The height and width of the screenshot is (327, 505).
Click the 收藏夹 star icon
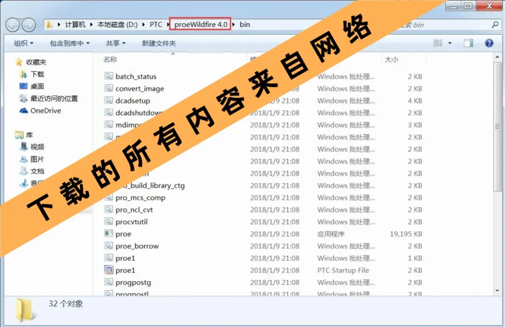19,62
